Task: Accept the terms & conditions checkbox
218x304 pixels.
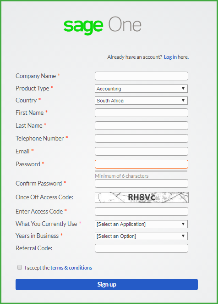Action: 20,267
